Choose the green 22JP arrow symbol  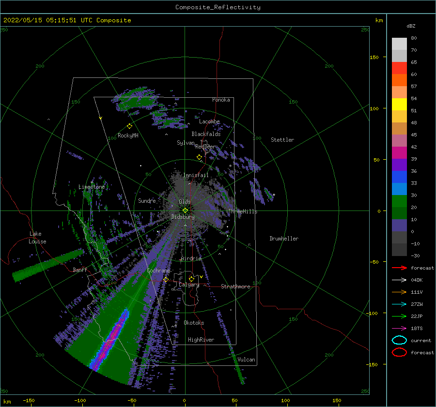pos(399,316)
